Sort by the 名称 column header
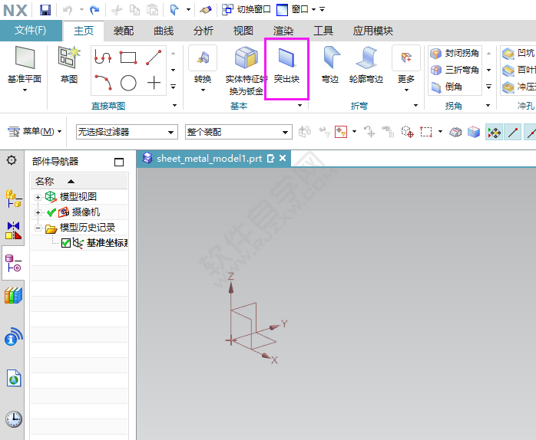The image size is (536, 440). click(x=79, y=181)
